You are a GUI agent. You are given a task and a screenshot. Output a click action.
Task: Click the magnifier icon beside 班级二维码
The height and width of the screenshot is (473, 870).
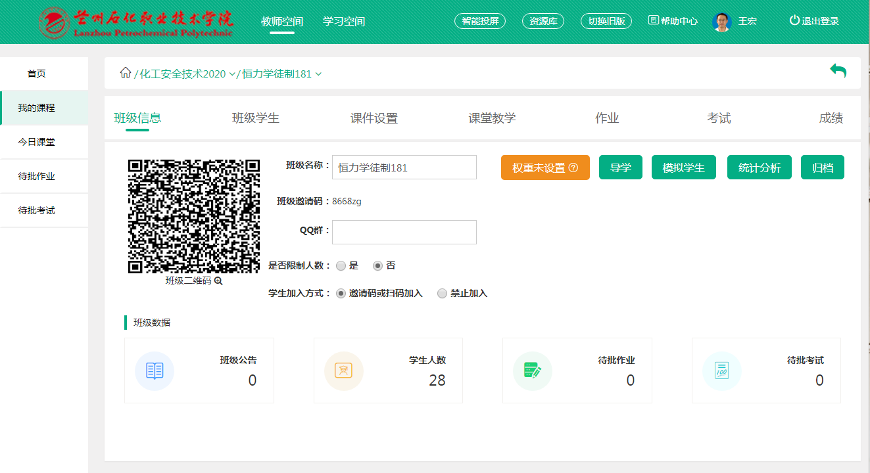point(218,281)
